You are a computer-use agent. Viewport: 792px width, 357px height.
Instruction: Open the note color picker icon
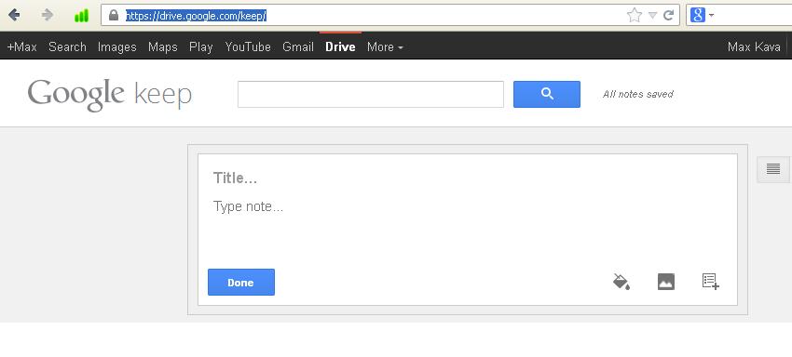coord(621,282)
